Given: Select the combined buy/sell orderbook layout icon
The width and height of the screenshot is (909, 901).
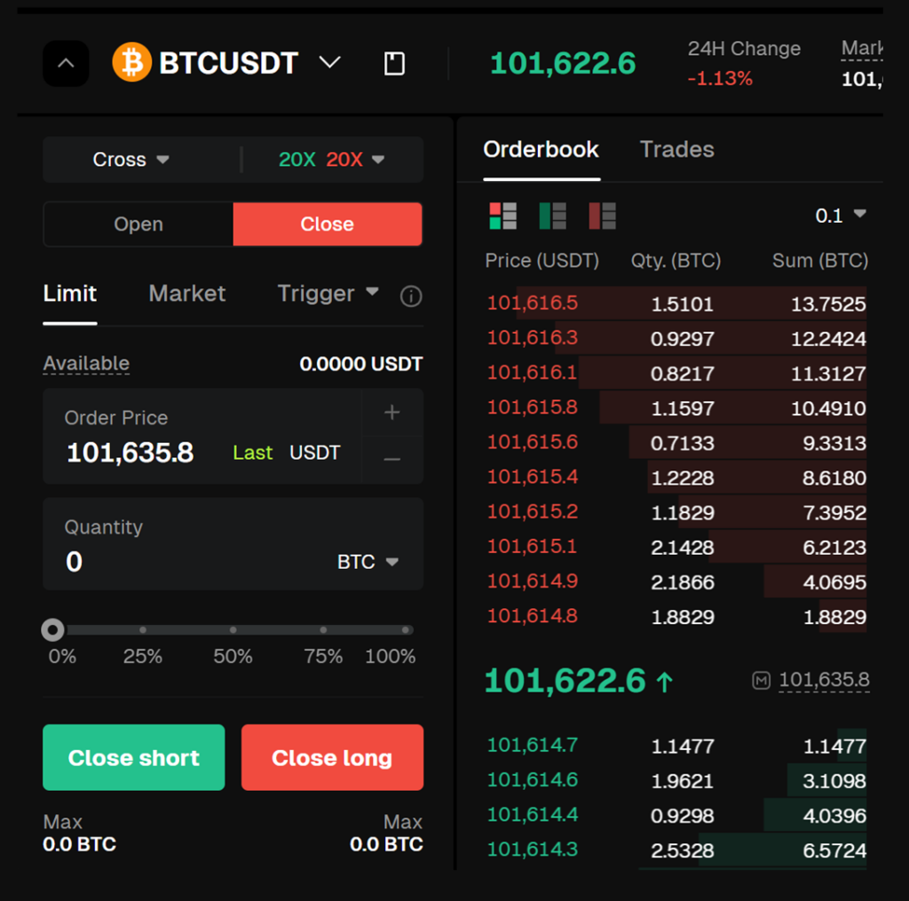Looking at the screenshot, I should coord(502,215).
